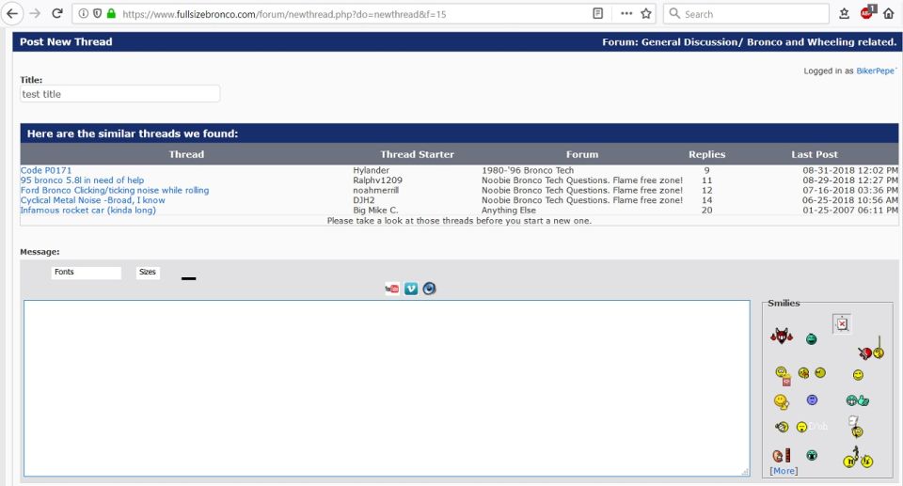Click the message box resize grip handle

pyautogui.click(x=745, y=472)
